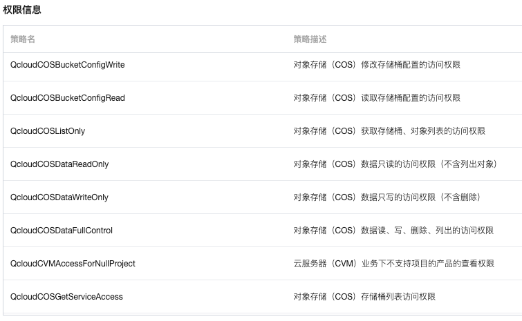Click description 数据只读的访问权限（不含列出对象）
Image resolution: width=522 pixels, height=321 pixels.
click(x=430, y=164)
